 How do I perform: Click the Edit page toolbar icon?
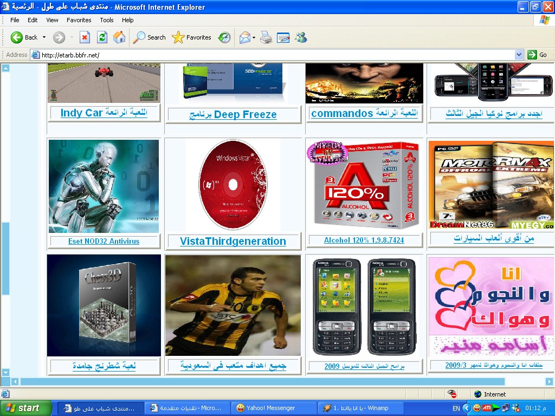283,37
